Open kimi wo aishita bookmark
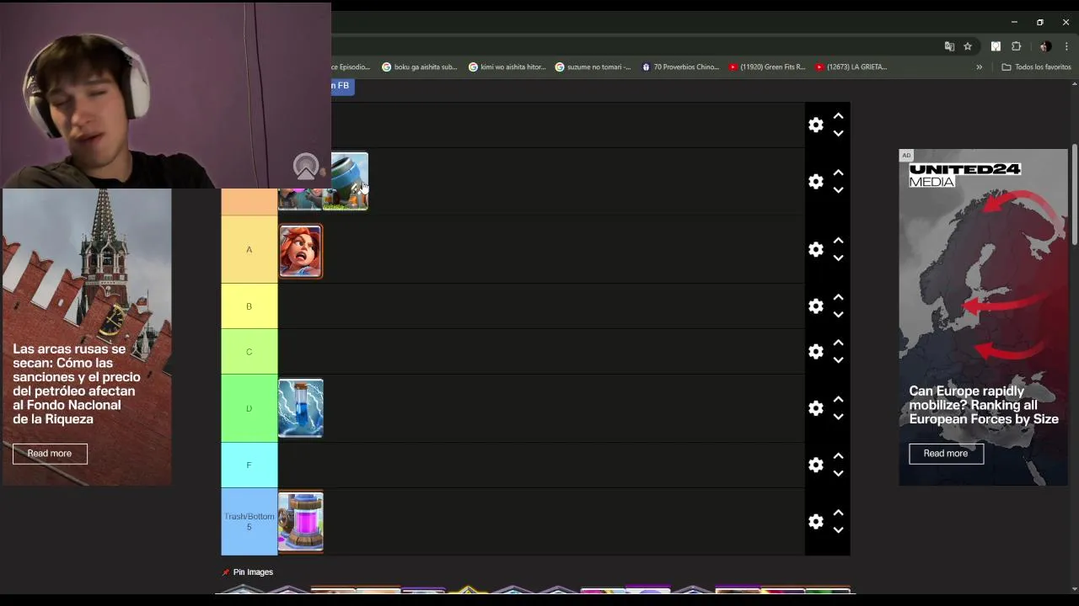Screen dimensions: 1079x606 coord(507,67)
